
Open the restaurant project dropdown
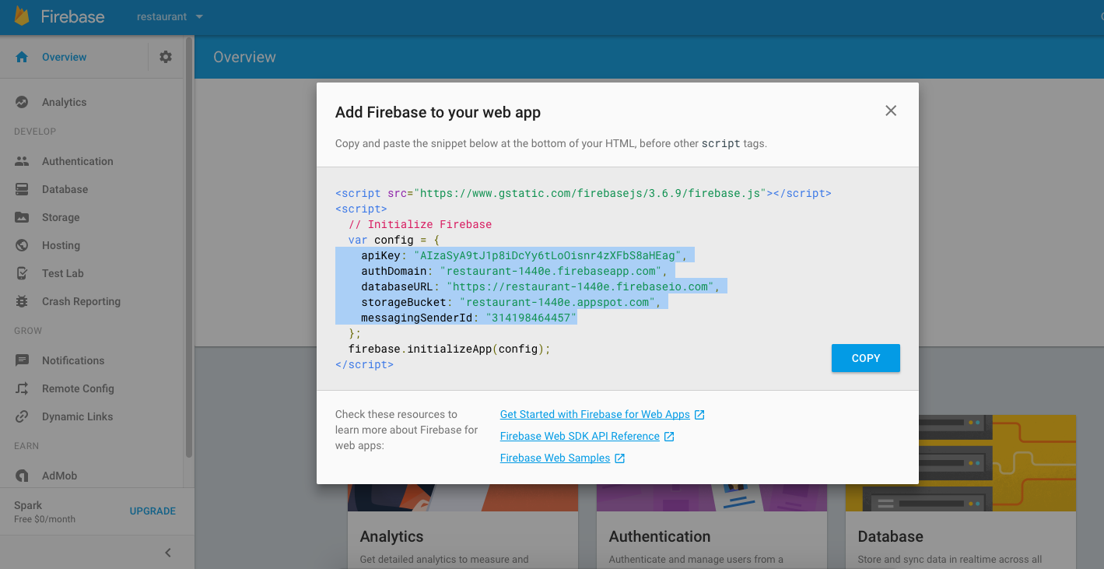coord(170,16)
